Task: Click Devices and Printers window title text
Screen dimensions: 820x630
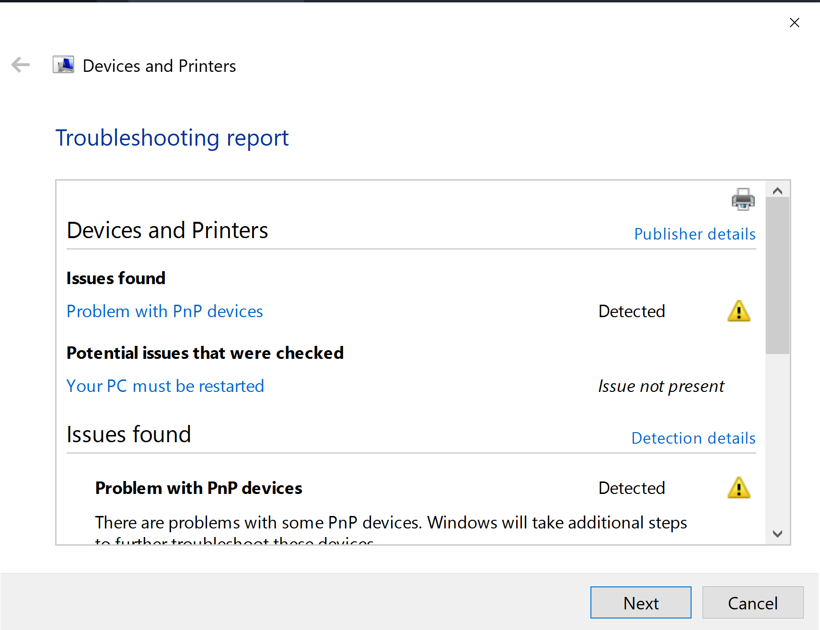Action: [159, 66]
